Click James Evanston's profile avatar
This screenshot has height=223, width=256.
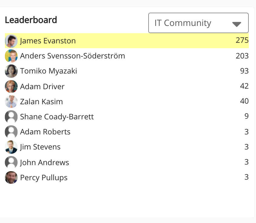coord(11,41)
